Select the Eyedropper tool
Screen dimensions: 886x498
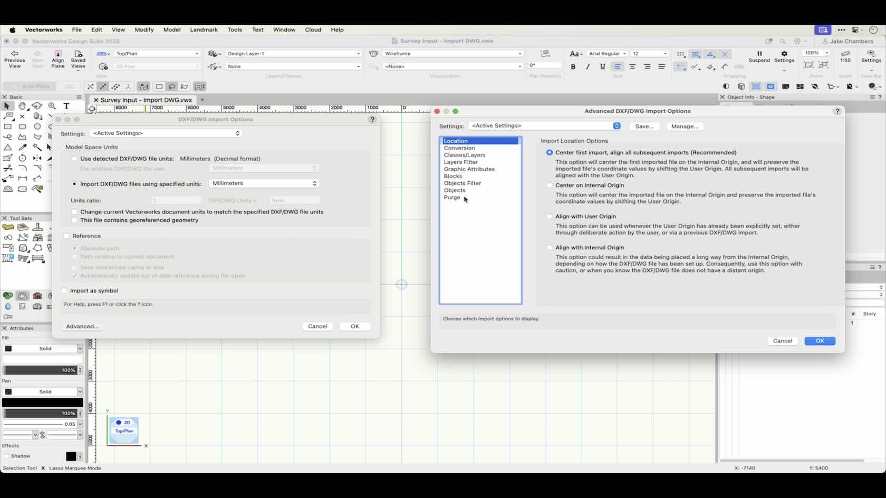[x=23, y=147]
